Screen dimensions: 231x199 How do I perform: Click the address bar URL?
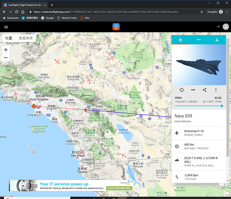[106, 12]
